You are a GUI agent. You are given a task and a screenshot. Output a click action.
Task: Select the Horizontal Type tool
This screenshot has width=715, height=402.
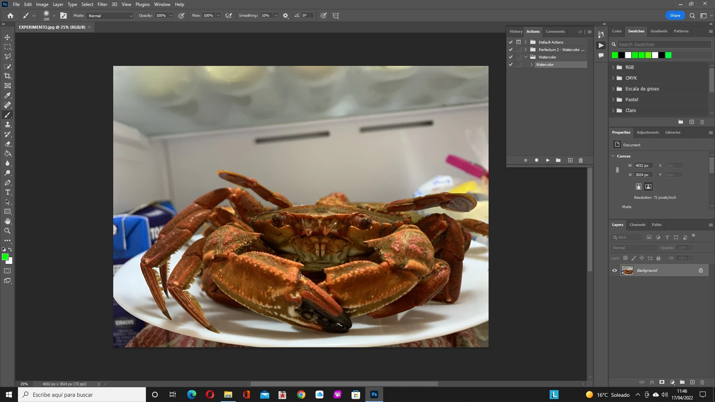7,192
